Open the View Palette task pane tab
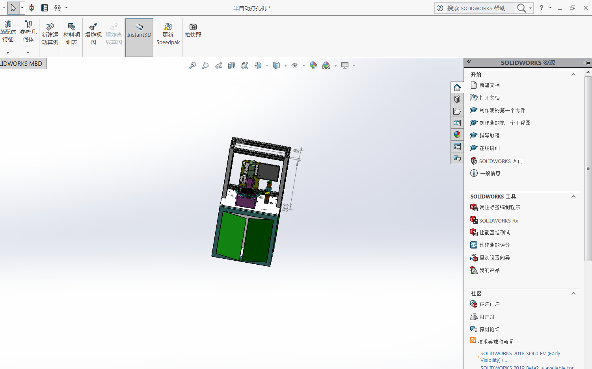This screenshot has height=369, width=592. [x=457, y=123]
